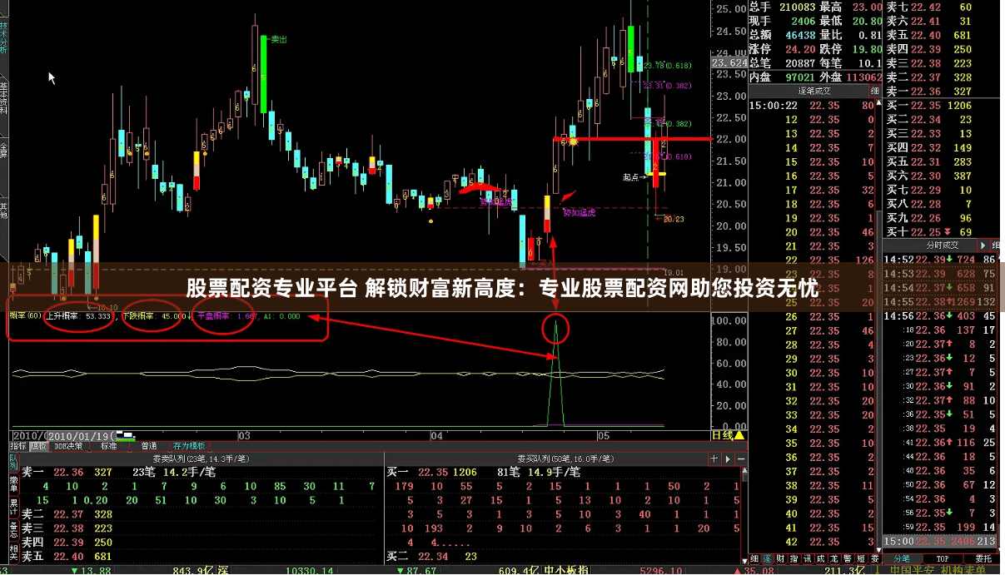This screenshot has width=1005, height=575.
Task: Click the play arrow icon in the order queue header
Action: tap(727, 459)
